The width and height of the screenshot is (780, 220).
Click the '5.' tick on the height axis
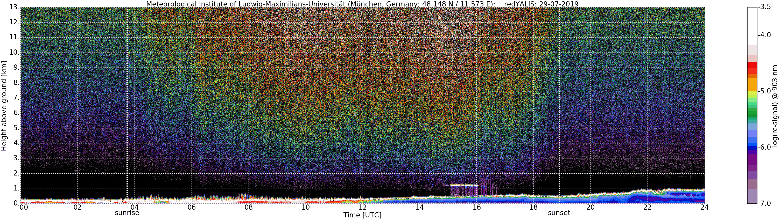pyautogui.click(x=16, y=128)
